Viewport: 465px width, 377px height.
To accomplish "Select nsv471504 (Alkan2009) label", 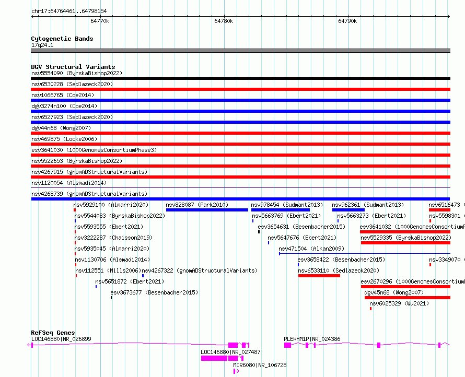I will pos(311,249).
